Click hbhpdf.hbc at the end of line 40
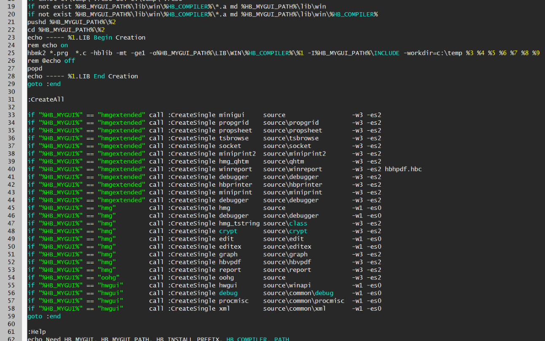The height and width of the screenshot is (341, 545). tap(403, 169)
